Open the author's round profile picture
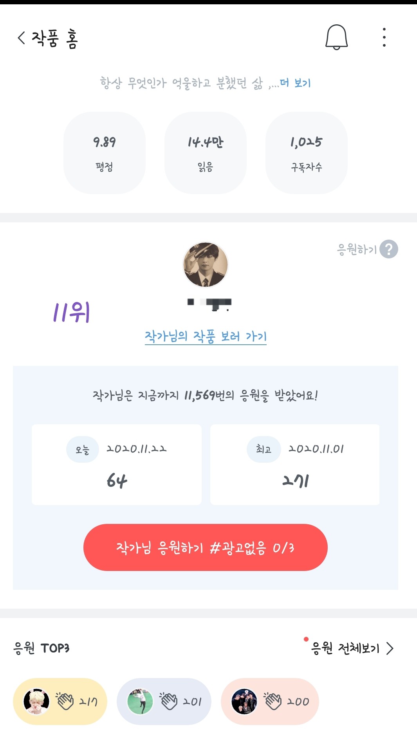 [206, 264]
